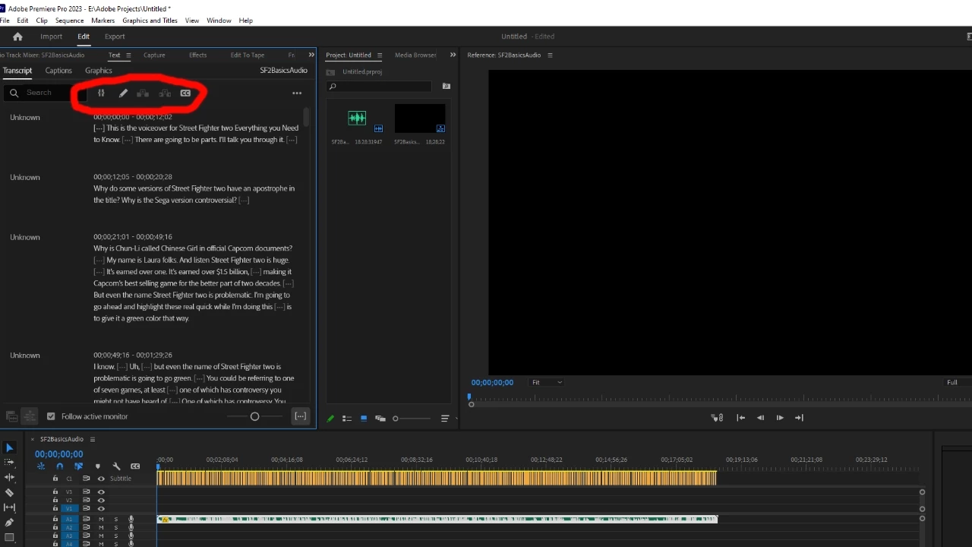
Task: Open Timeline Display Settings wrench
Action: (116, 466)
